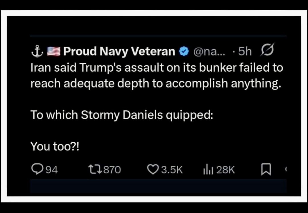The width and height of the screenshot is (308, 213).
Task: Click the 28K views count
Action: (225, 170)
